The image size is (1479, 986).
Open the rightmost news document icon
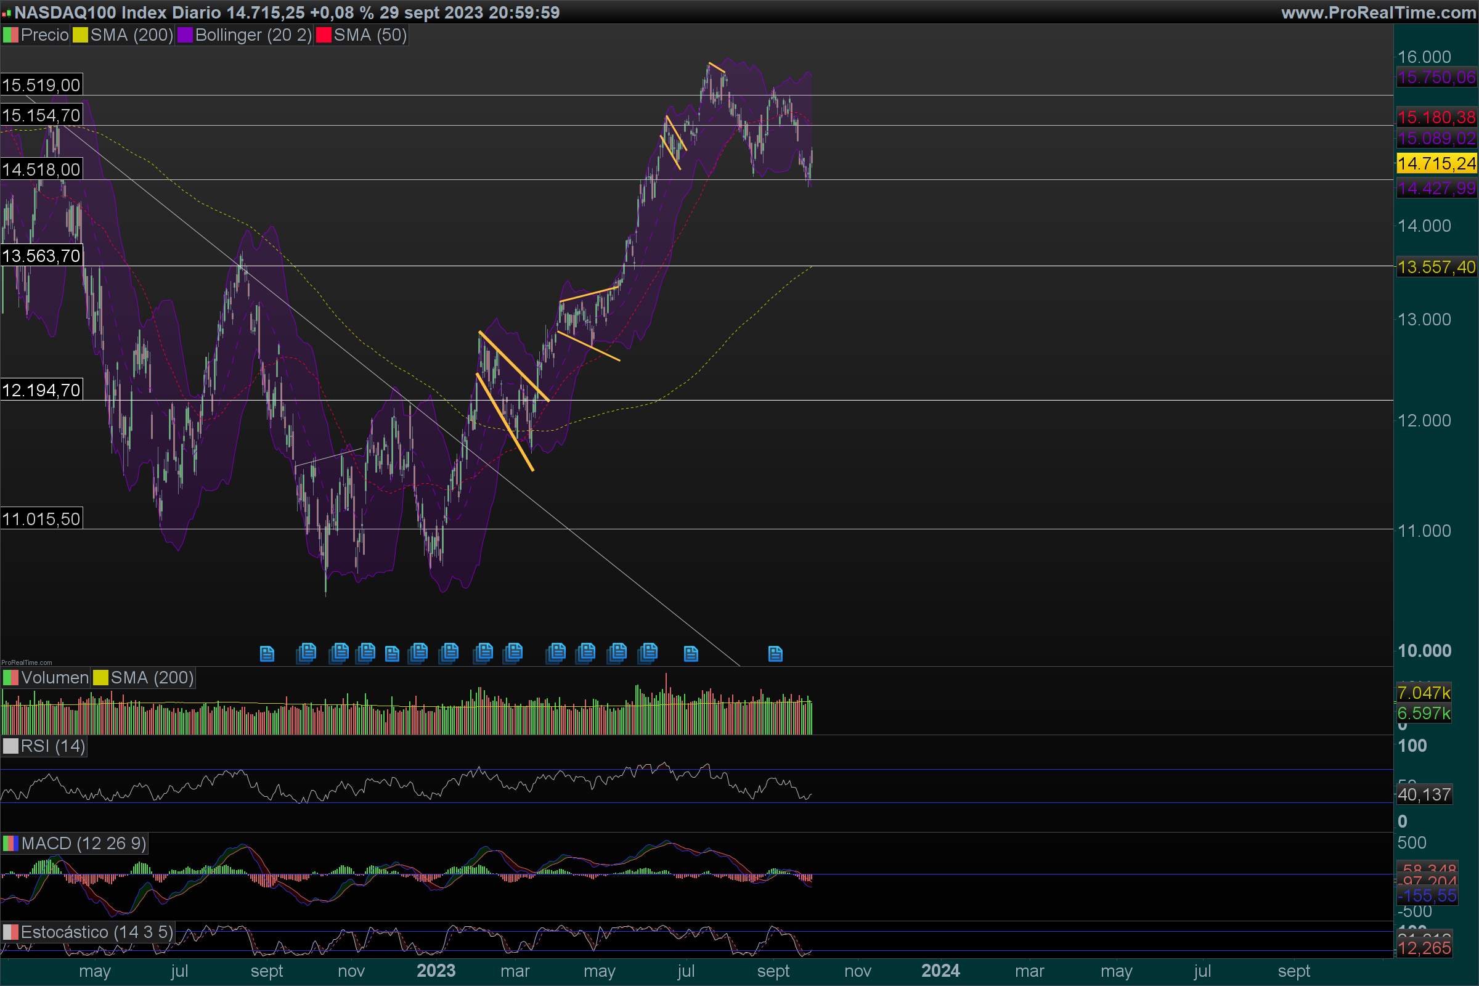[x=775, y=654]
